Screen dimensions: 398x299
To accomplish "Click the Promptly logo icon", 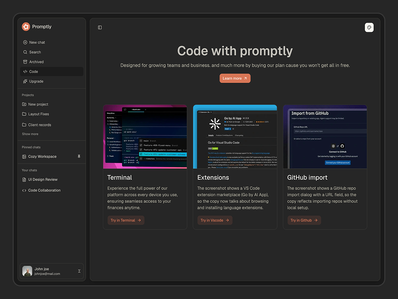I will point(26,26).
